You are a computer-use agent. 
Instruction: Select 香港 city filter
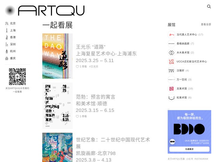(x=13, y=37)
